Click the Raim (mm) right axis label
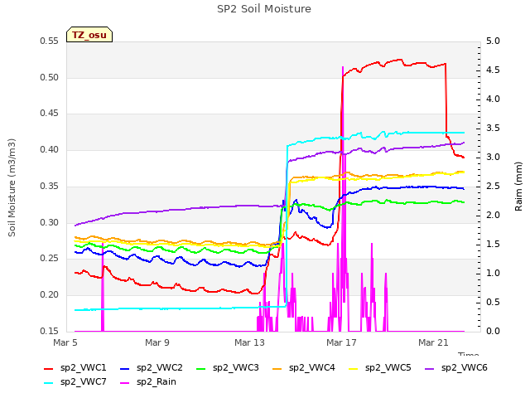 (x=518, y=187)
